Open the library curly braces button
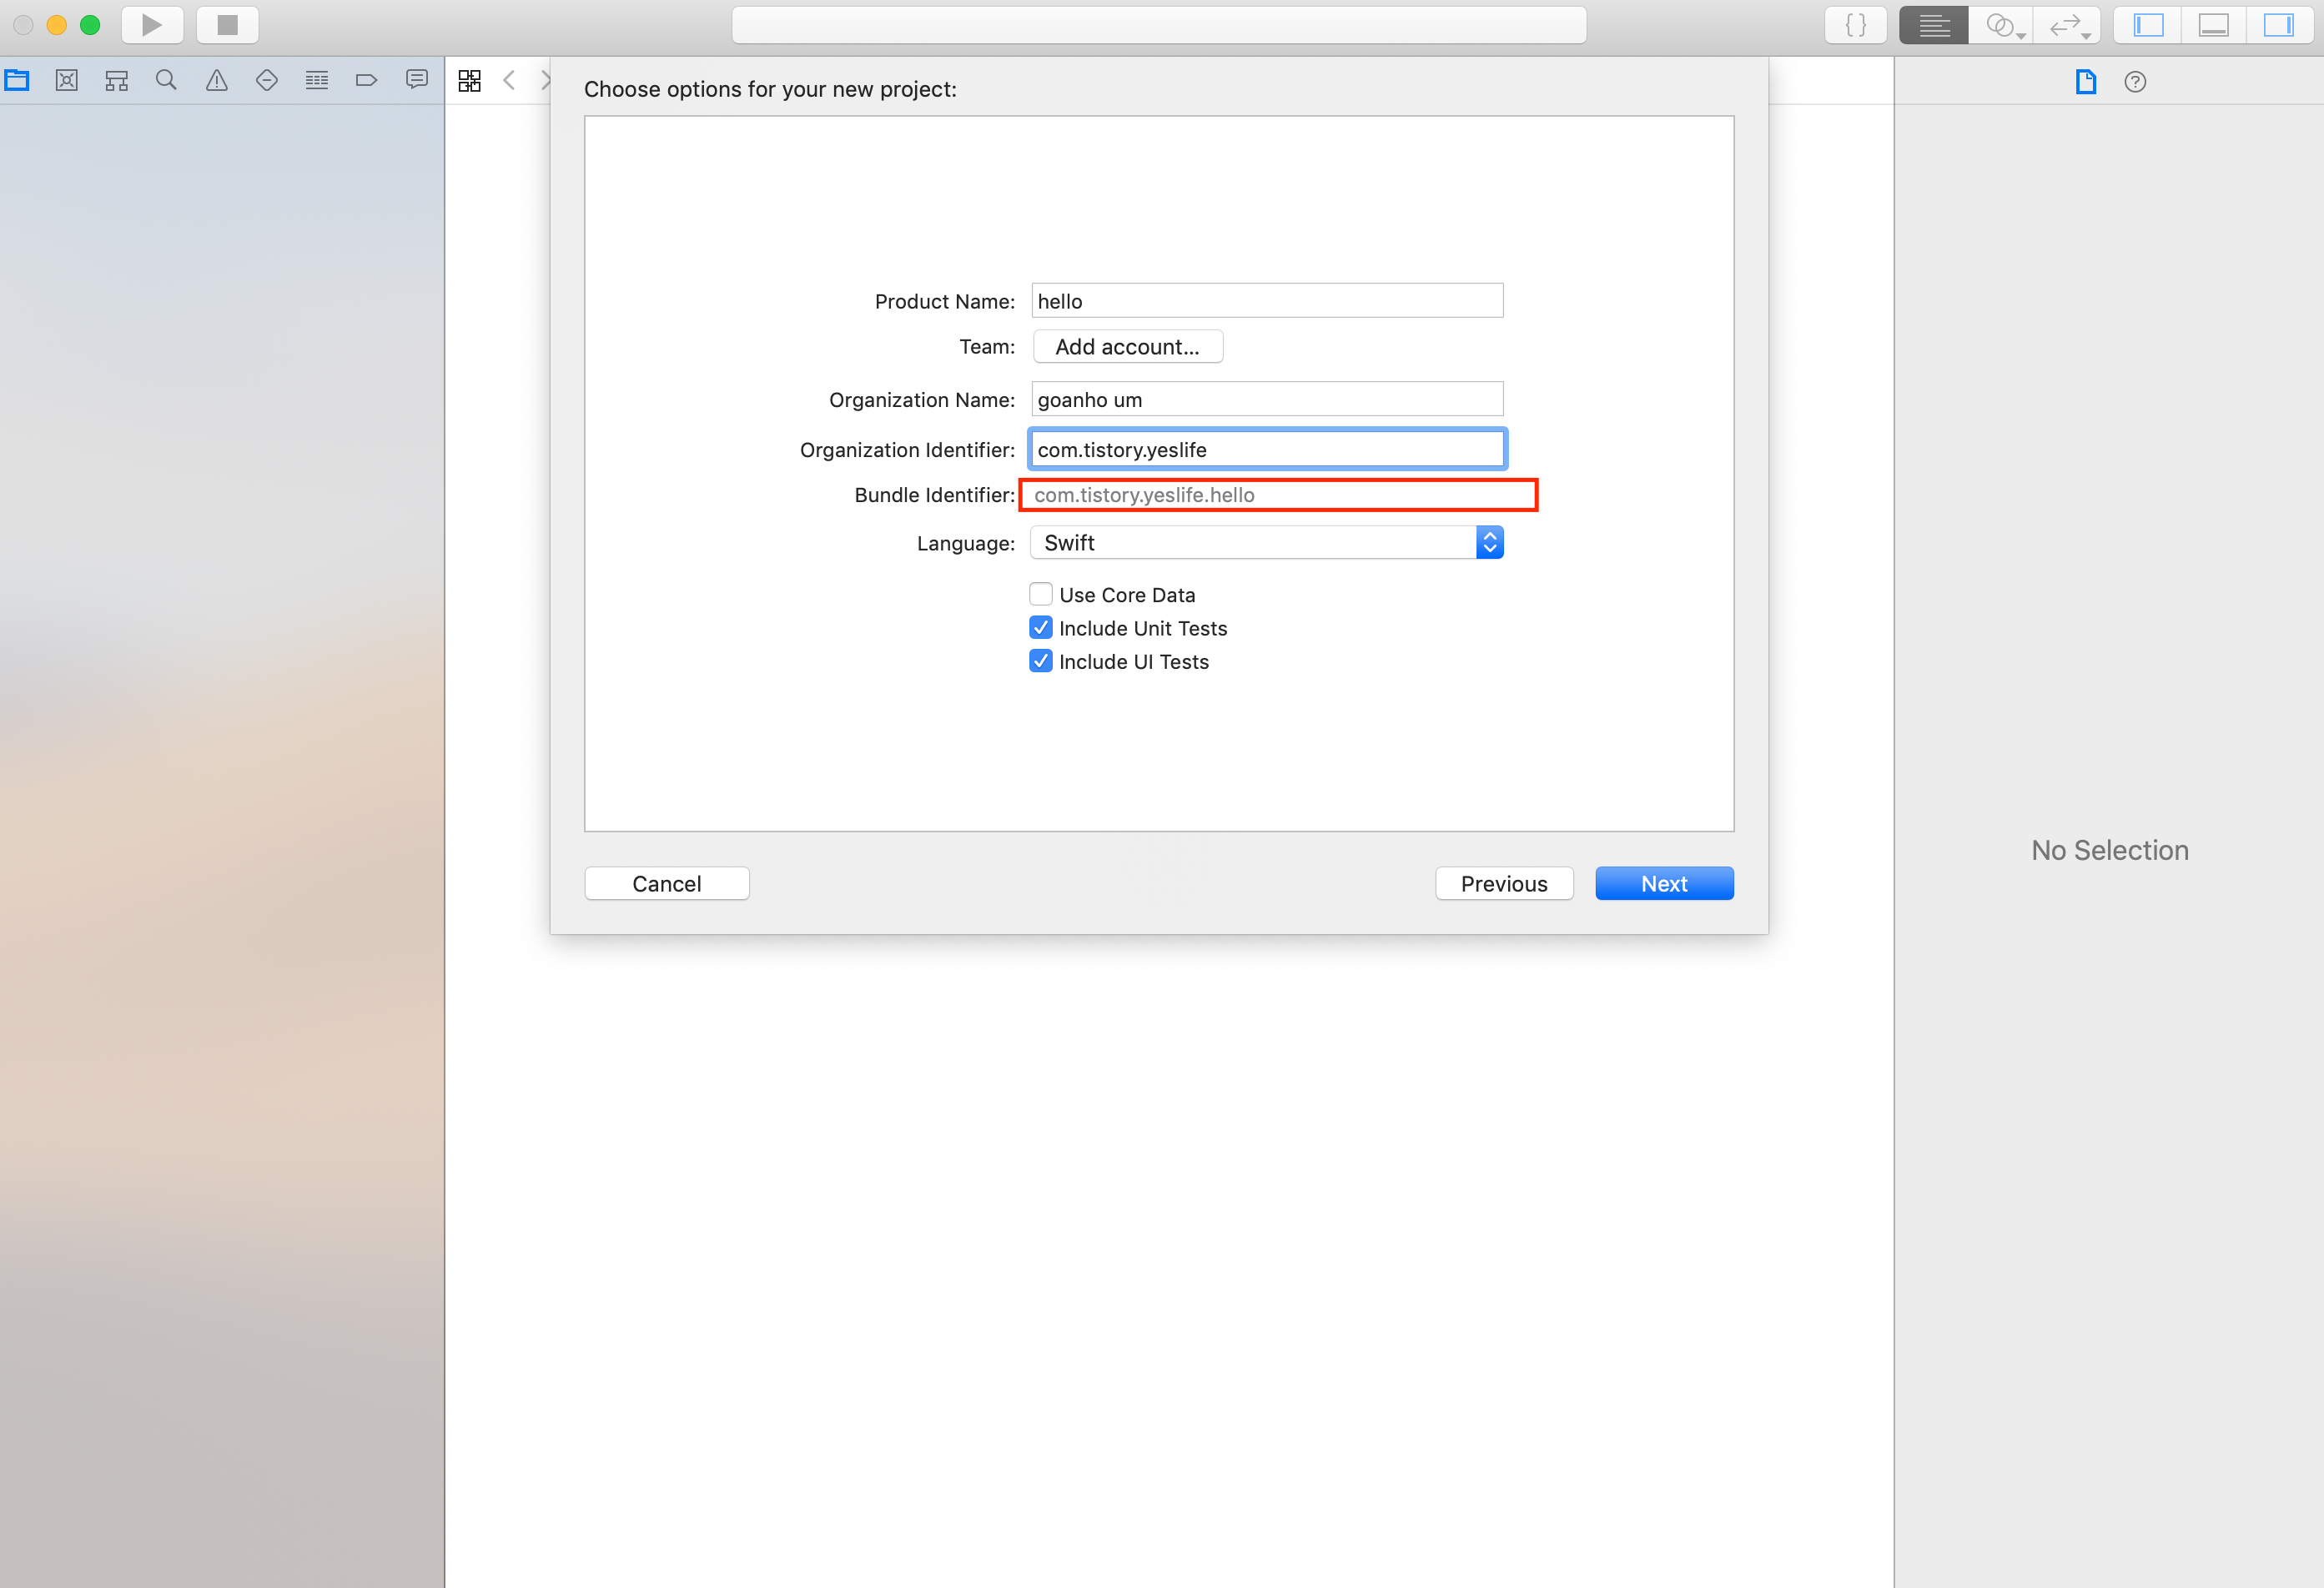Viewport: 2324px width, 1588px height. click(1855, 25)
